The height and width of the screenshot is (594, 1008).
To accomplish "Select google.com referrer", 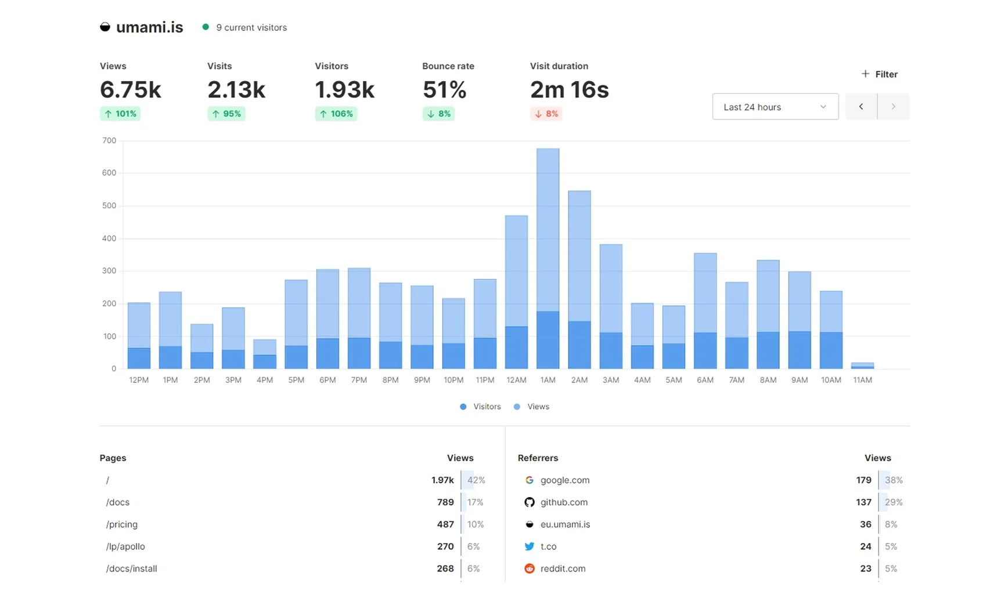I will coord(565,480).
